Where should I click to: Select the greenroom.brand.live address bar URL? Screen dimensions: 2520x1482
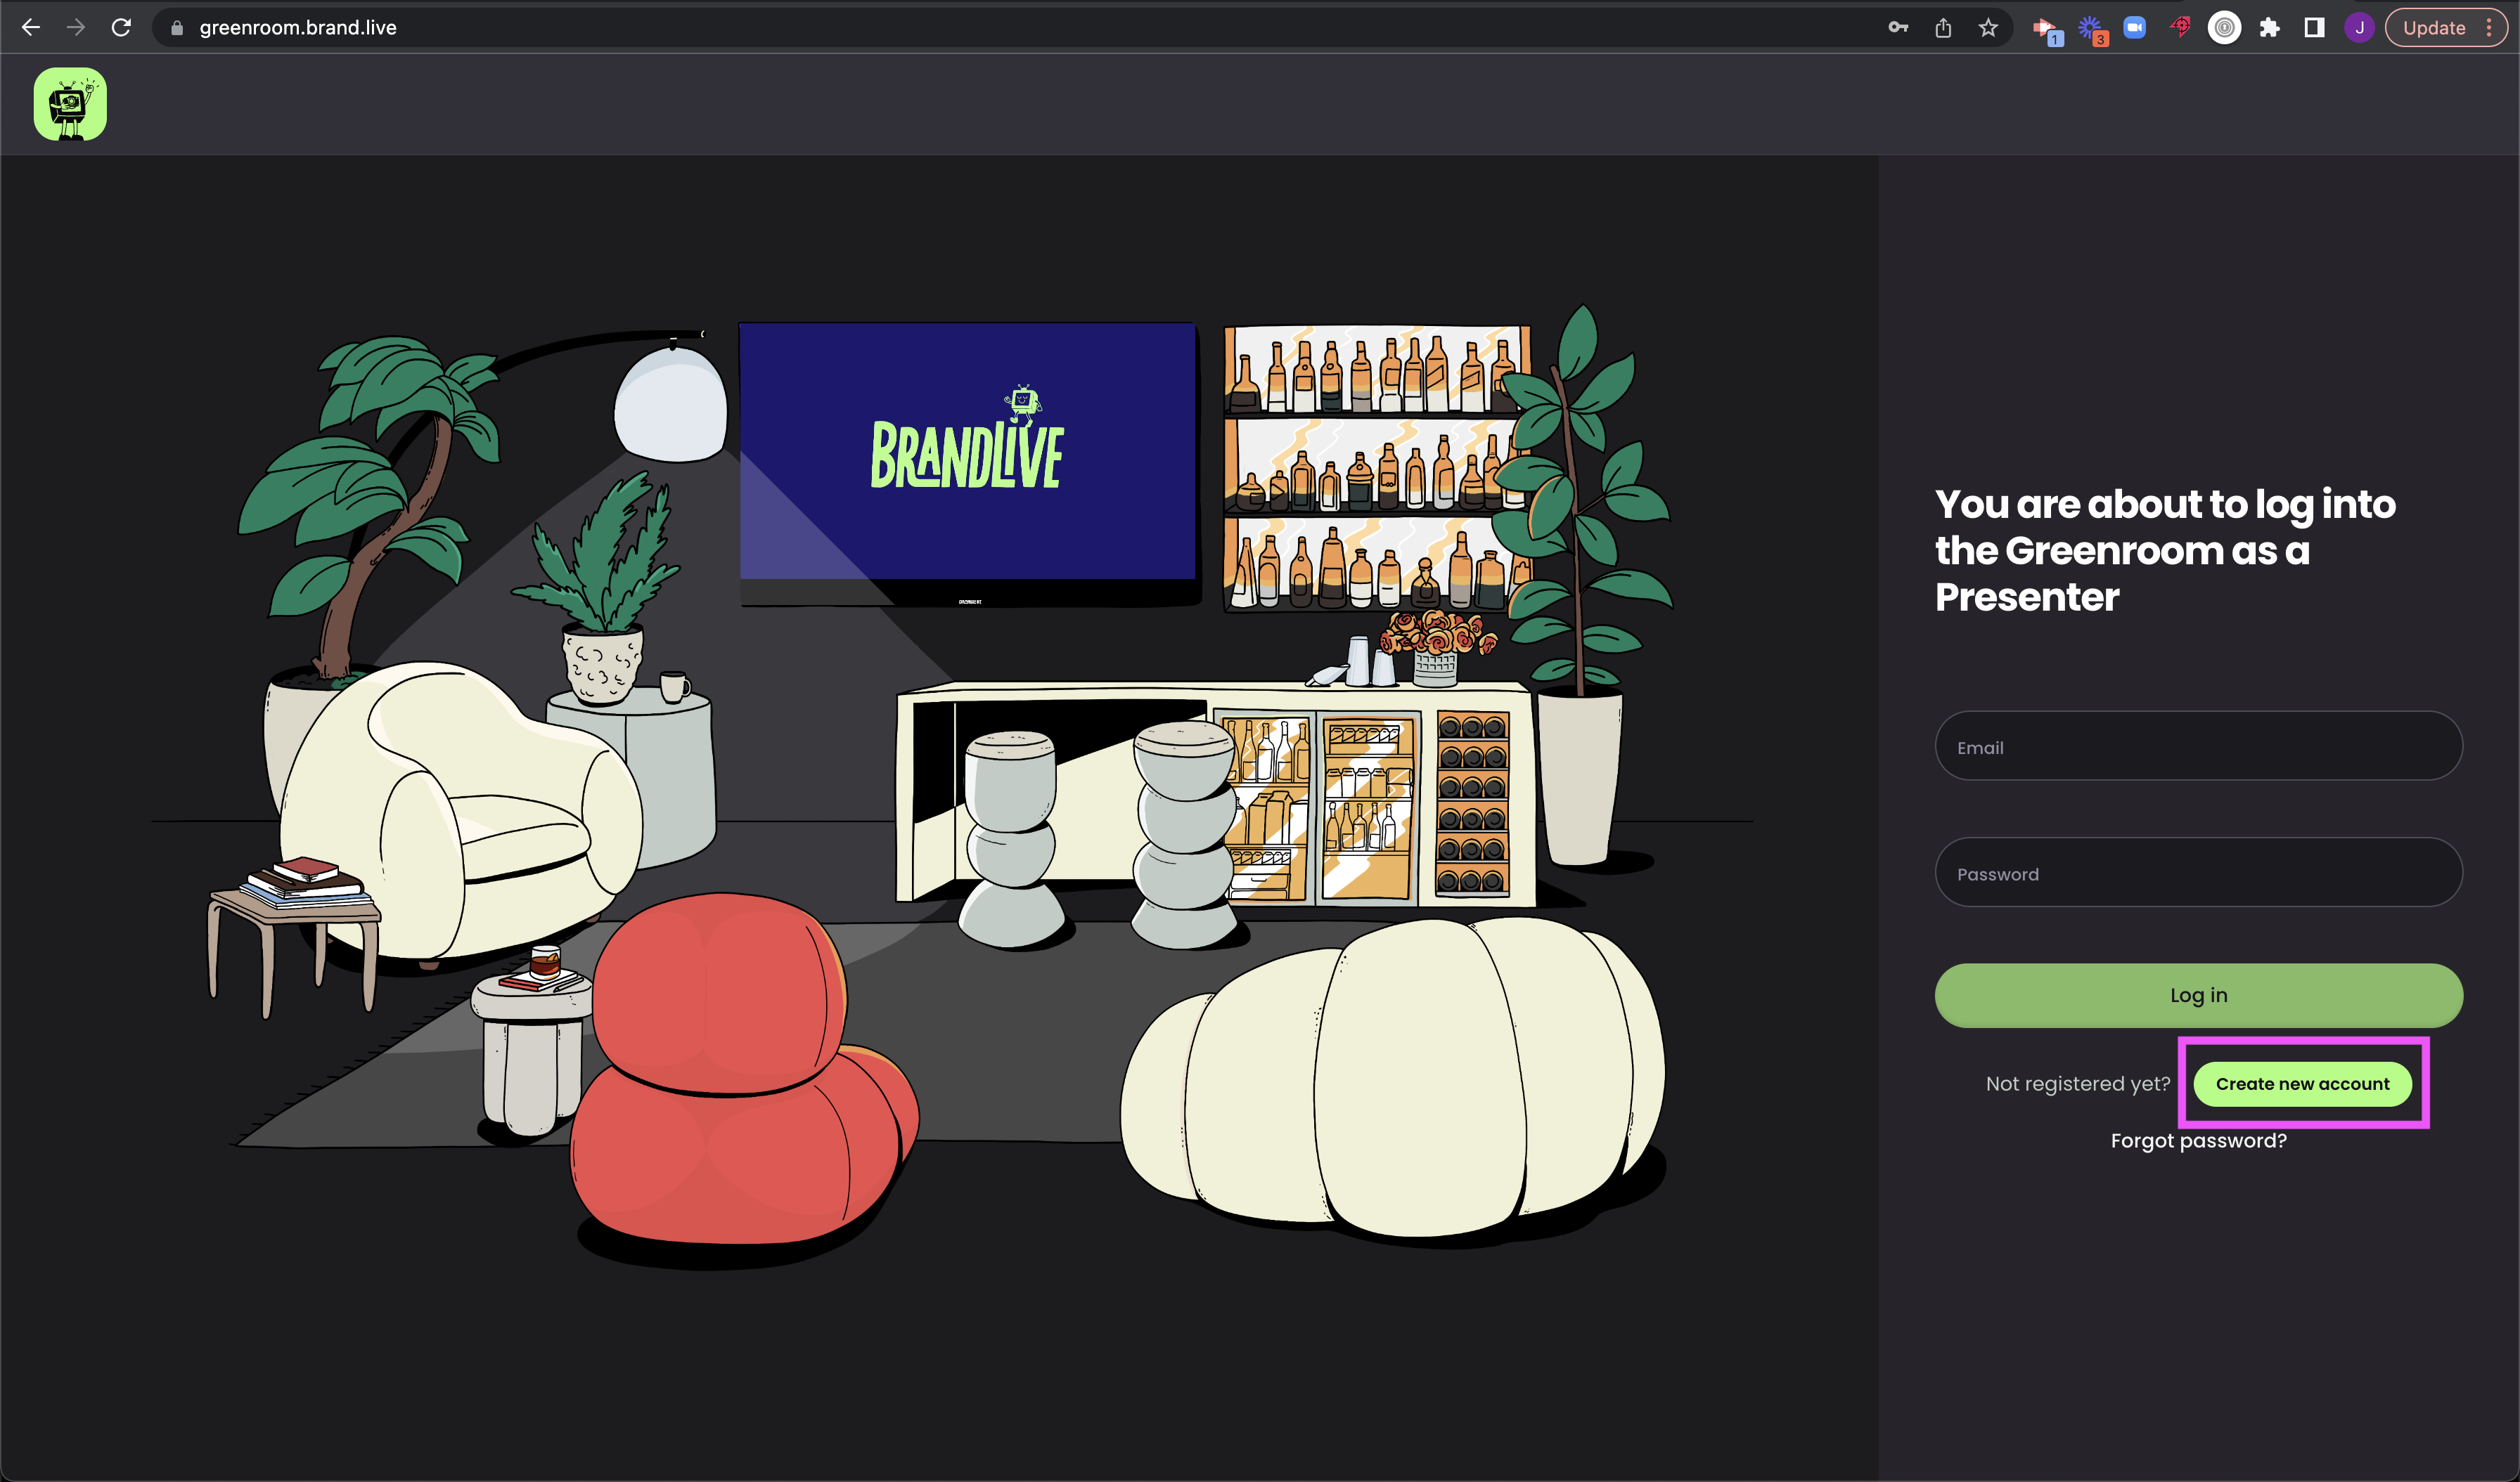point(298,28)
